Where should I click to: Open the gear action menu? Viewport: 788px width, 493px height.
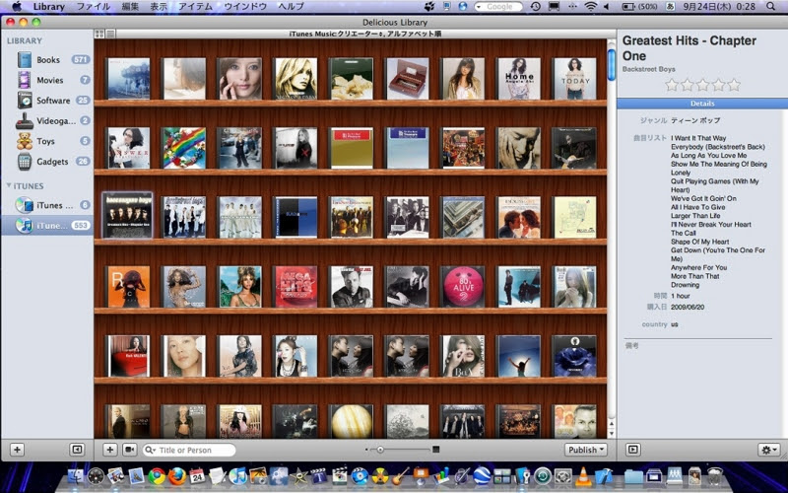(x=769, y=450)
